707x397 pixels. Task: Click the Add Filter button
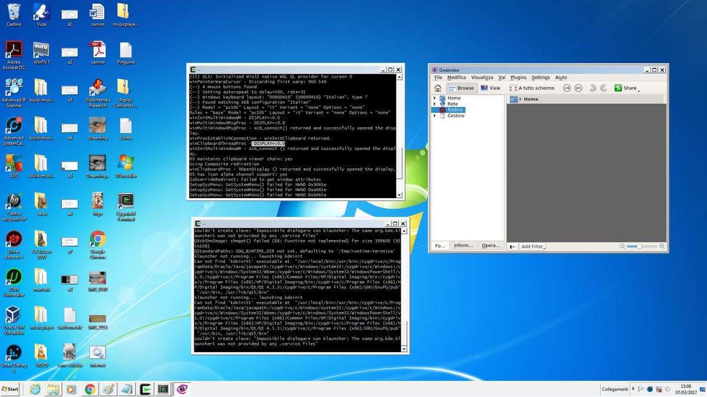(533, 246)
